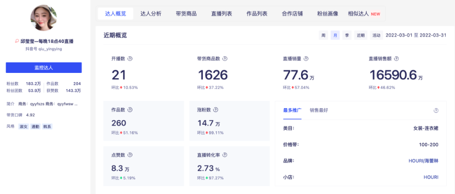
Task: Click the 监控达人 button
Action: coord(44,67)
